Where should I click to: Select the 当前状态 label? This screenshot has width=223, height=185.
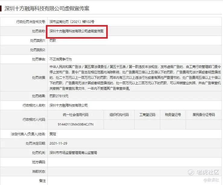pos(39,171)
